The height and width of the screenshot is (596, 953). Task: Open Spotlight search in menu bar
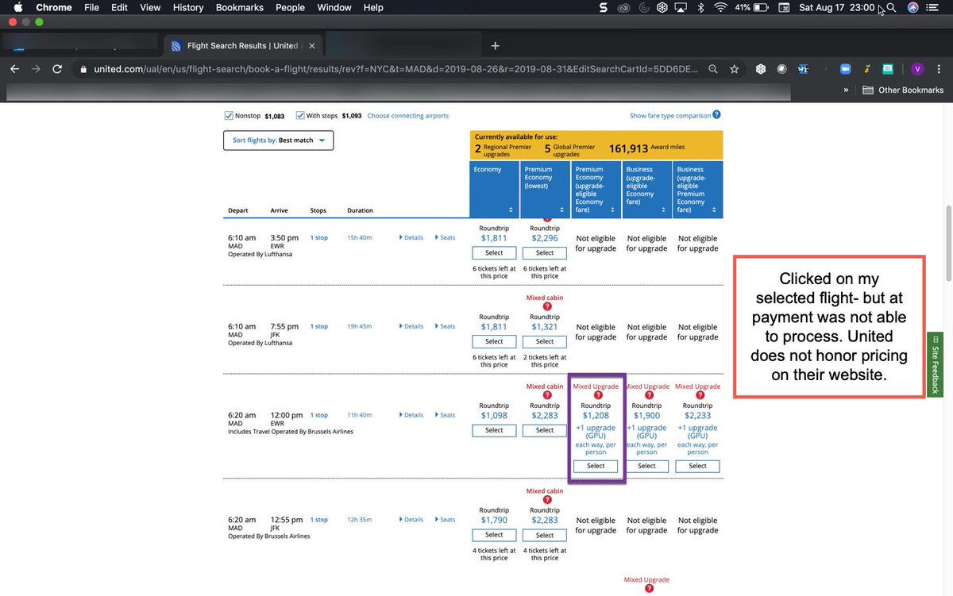pyautogui.click(x=891, y=7)
